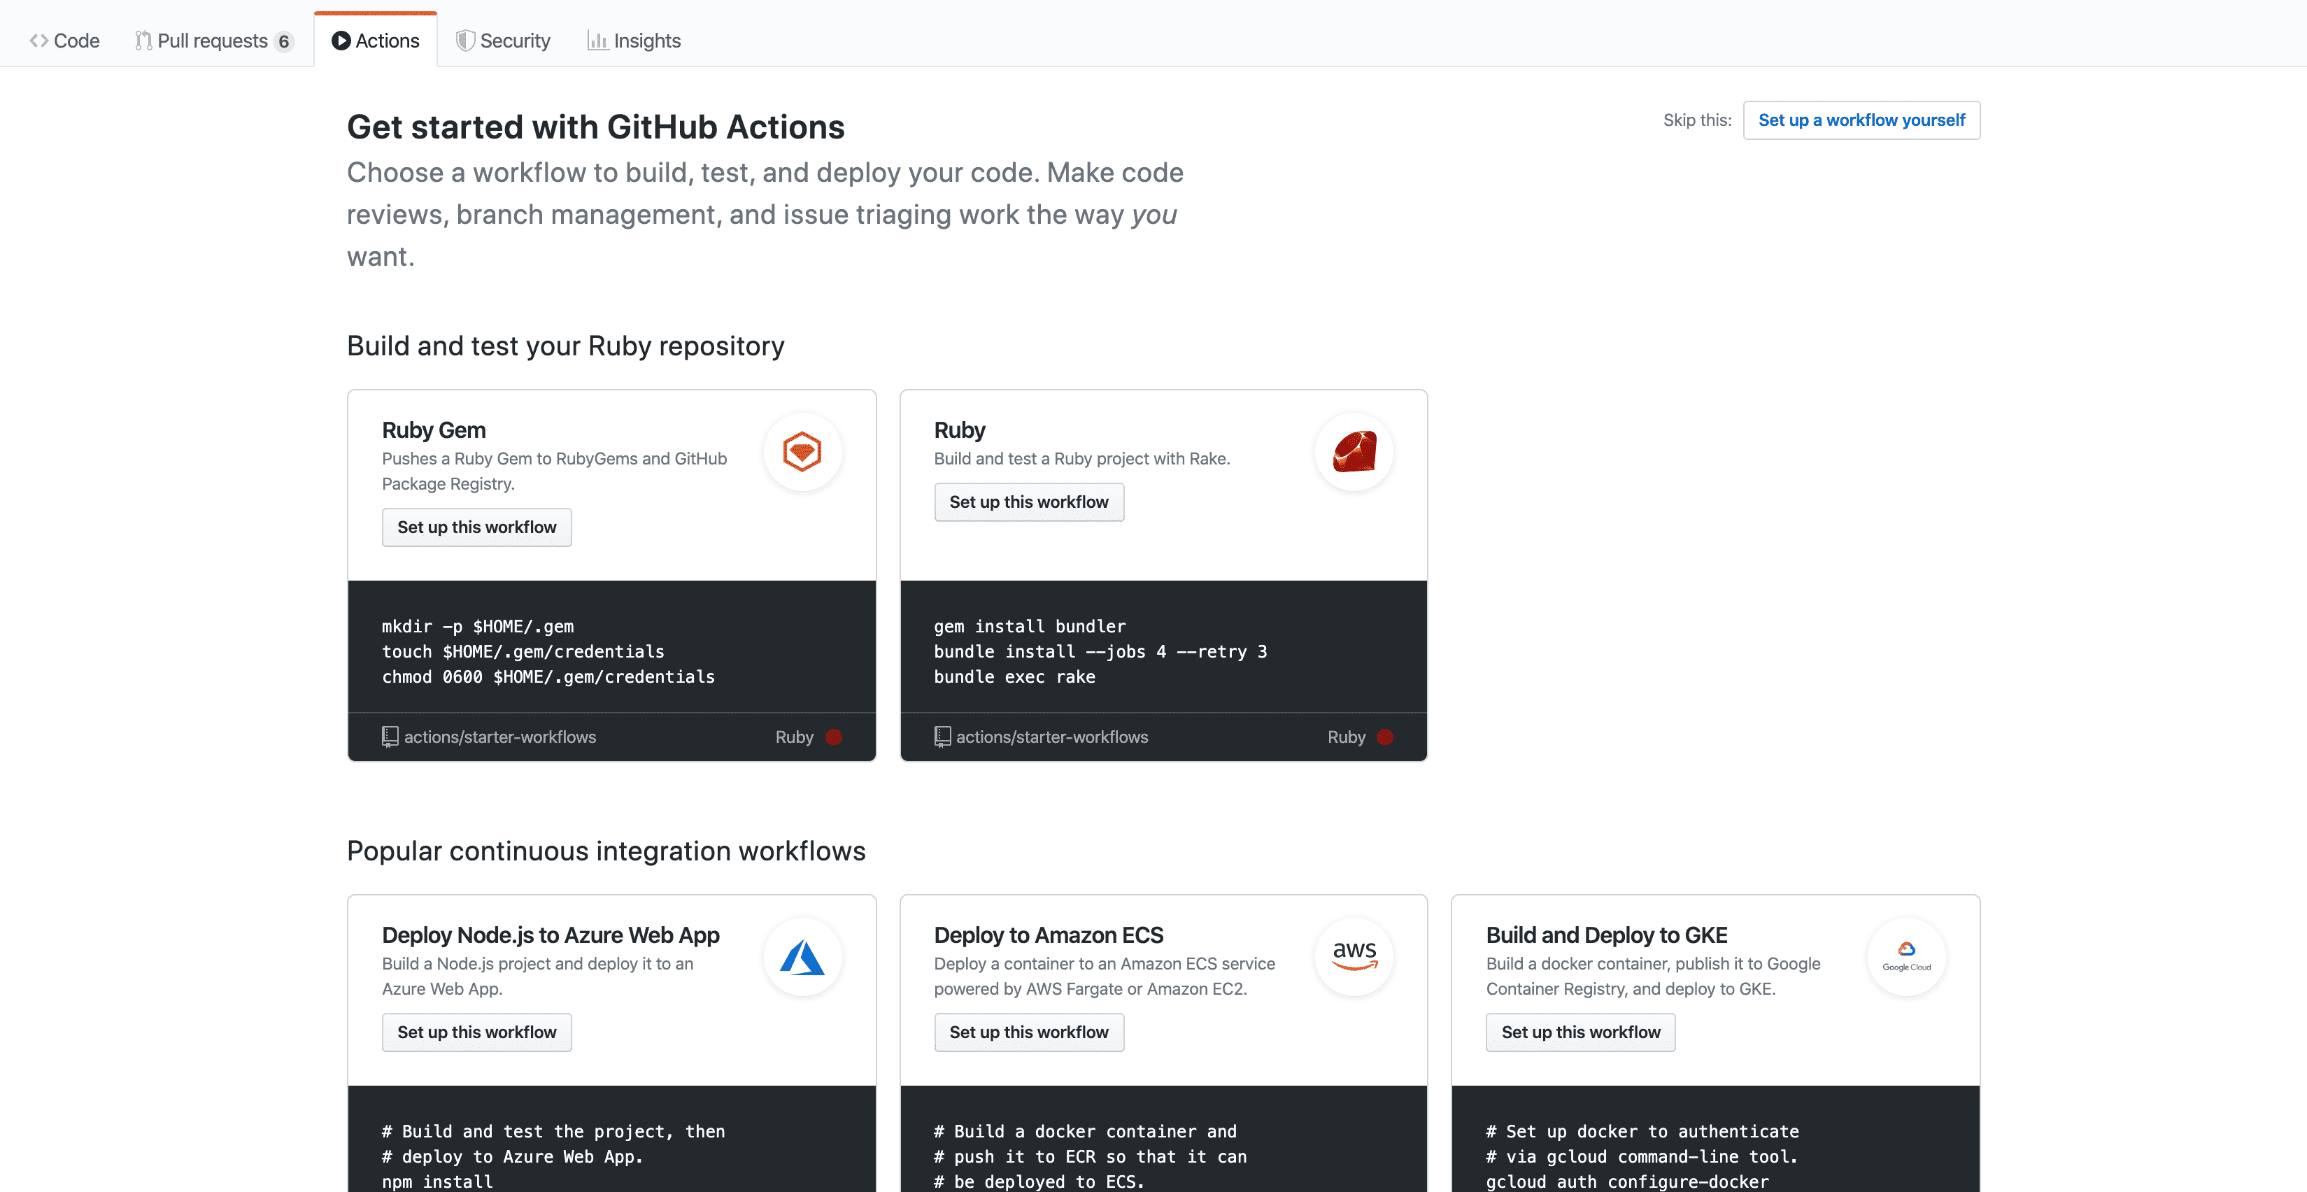
Task: Click the Google Cloud logo icon
Action: pos(1905,956)
